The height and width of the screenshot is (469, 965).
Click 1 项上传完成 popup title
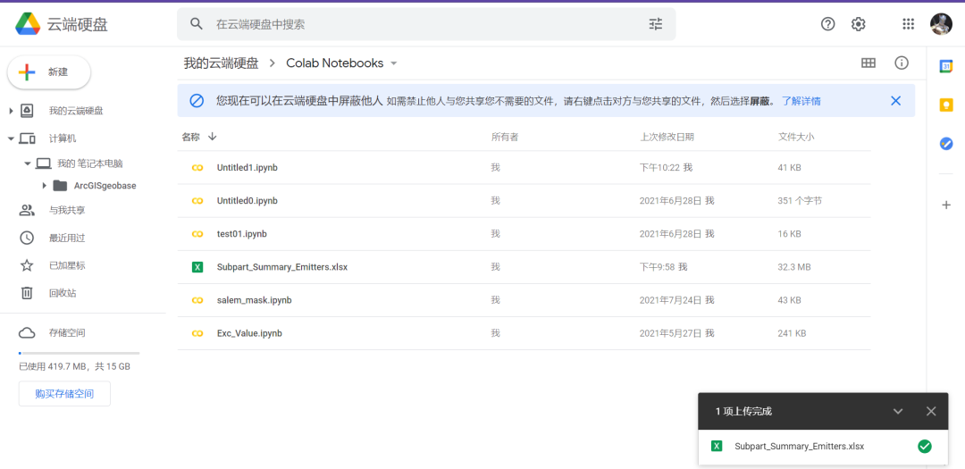coord(743,411)
